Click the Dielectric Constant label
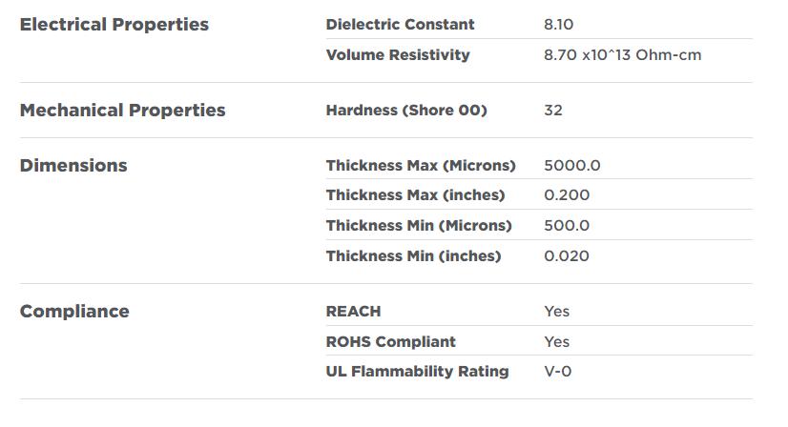 [400, 25]
